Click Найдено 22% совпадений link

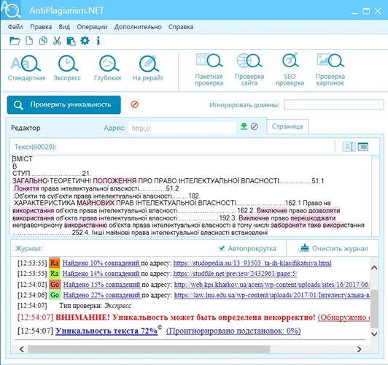coord(102,295)
